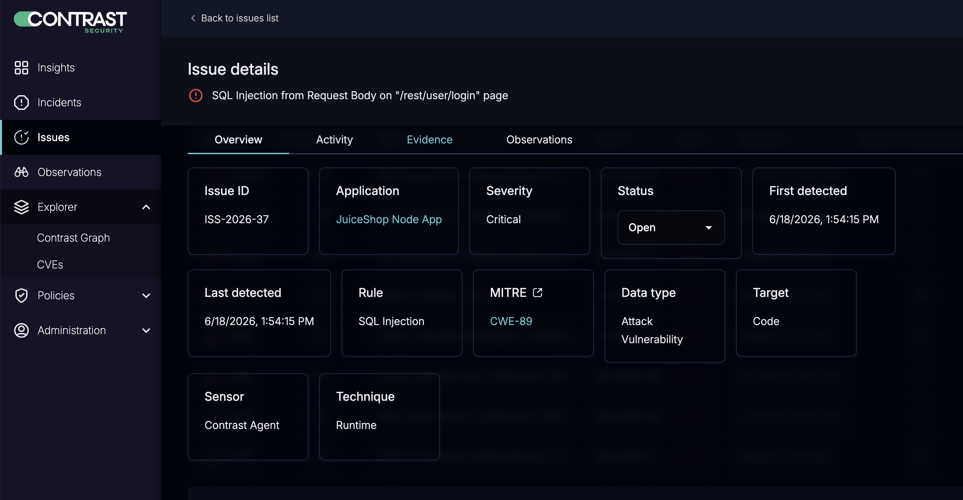Click the SQL Injection issue title
The image size is (963, 500).
coord(360,95)
